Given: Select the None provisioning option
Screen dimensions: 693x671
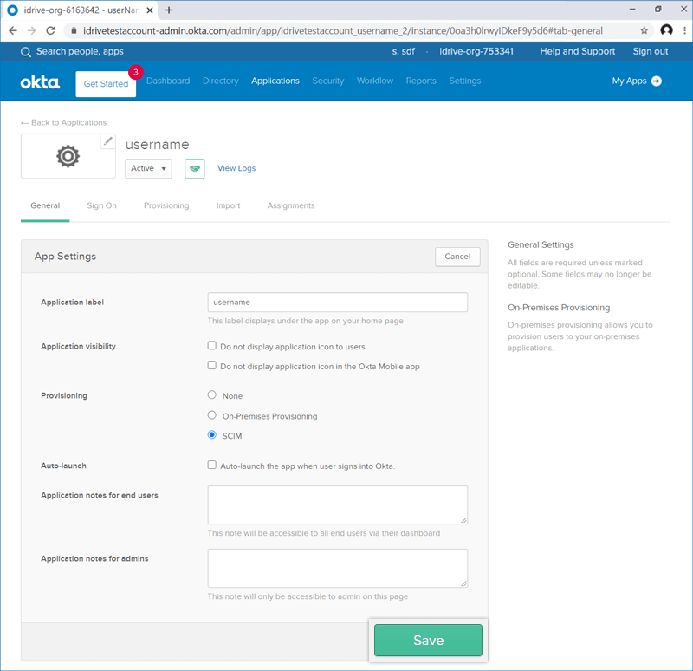Looking at the screenshot, I should coord(212,394).
